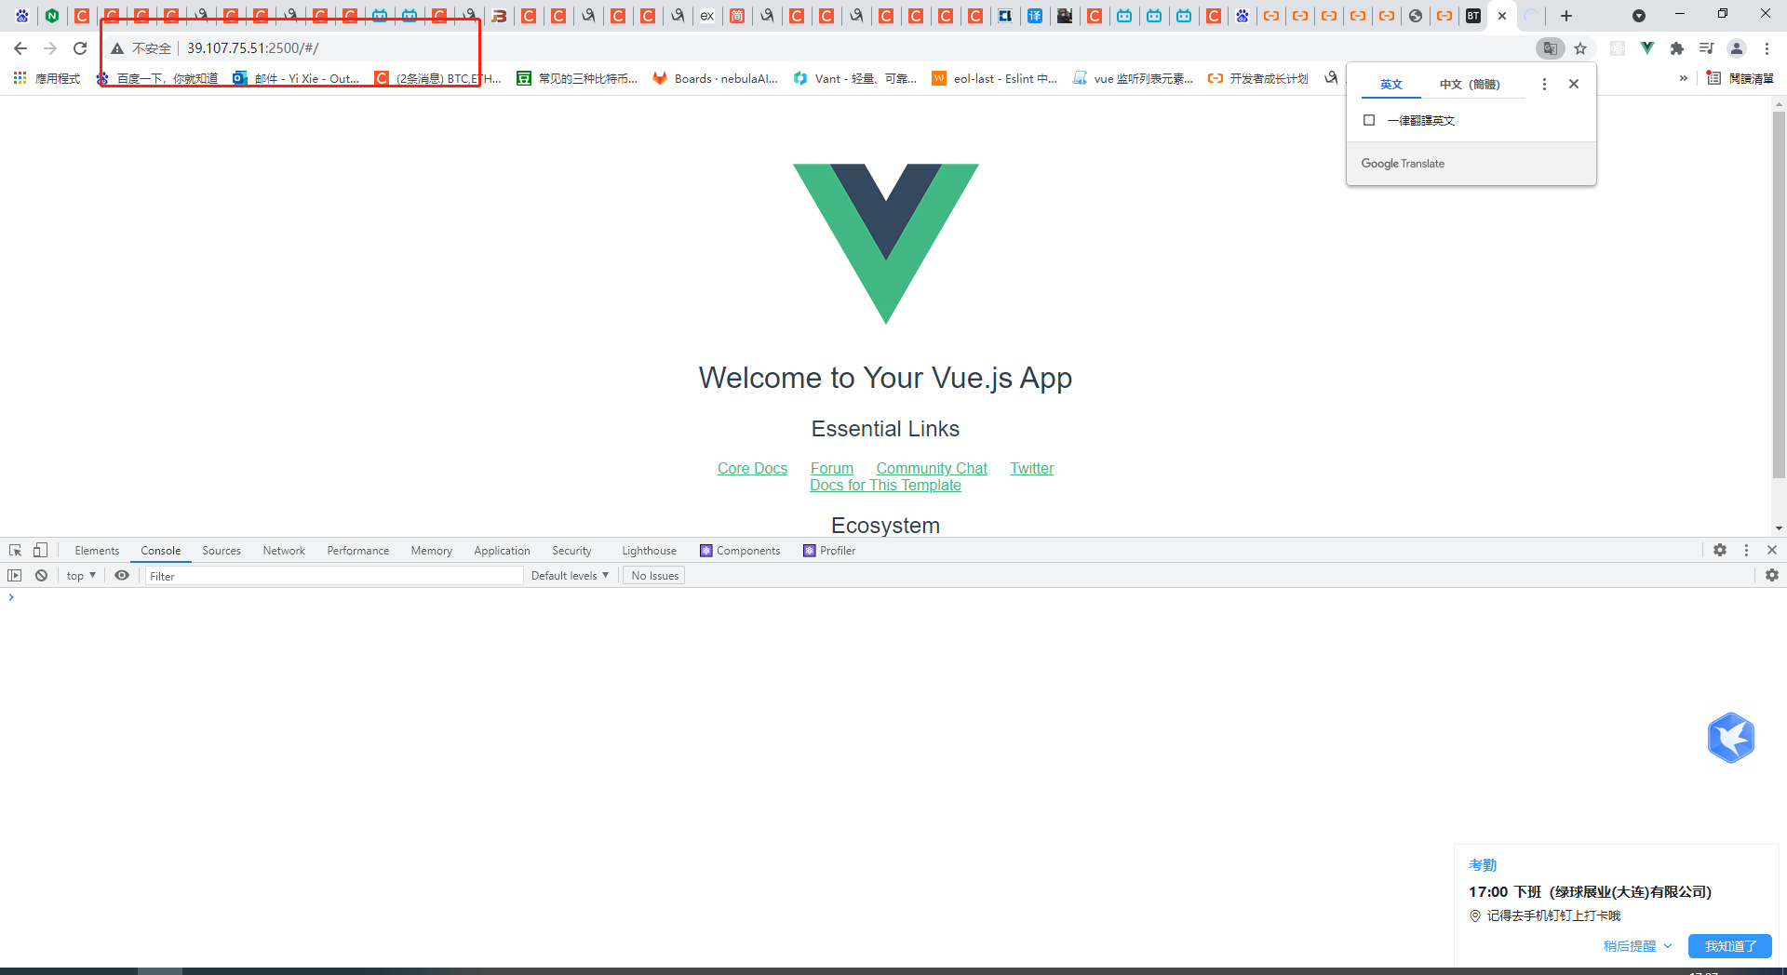This screenshot has width=1787, height=975.
Task: Expand the 稍后提醒 reminder dropdown
Action: (1637, 946)
